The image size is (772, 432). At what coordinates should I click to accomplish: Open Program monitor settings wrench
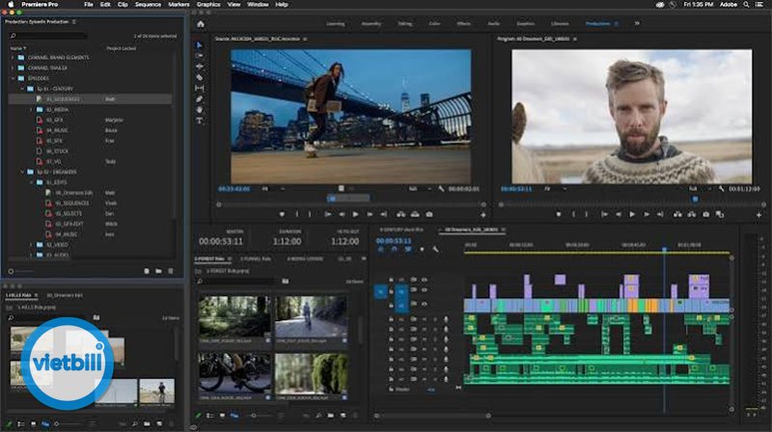721,188
